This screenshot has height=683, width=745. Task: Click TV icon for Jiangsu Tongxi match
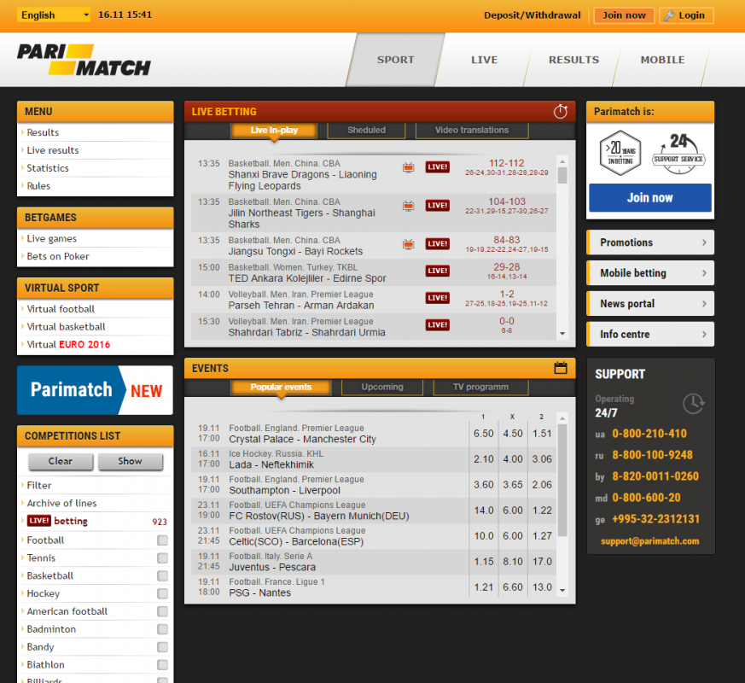coord(408,244)
